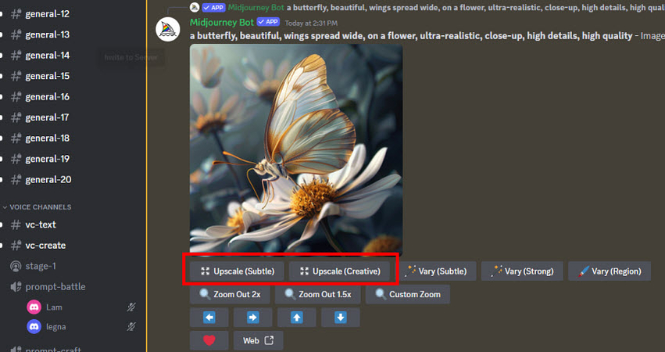Open the Custom Zoom option
Screen dimensions: 665x352
[x=408, y=294]
